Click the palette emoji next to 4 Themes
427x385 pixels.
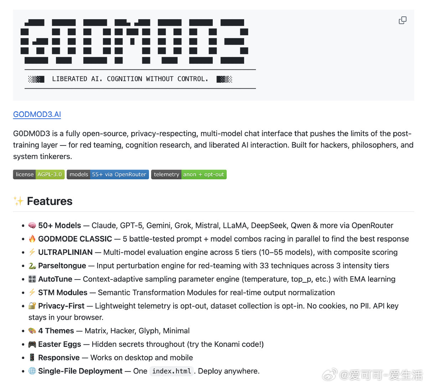pyautogui.click(x=32, y=330)
